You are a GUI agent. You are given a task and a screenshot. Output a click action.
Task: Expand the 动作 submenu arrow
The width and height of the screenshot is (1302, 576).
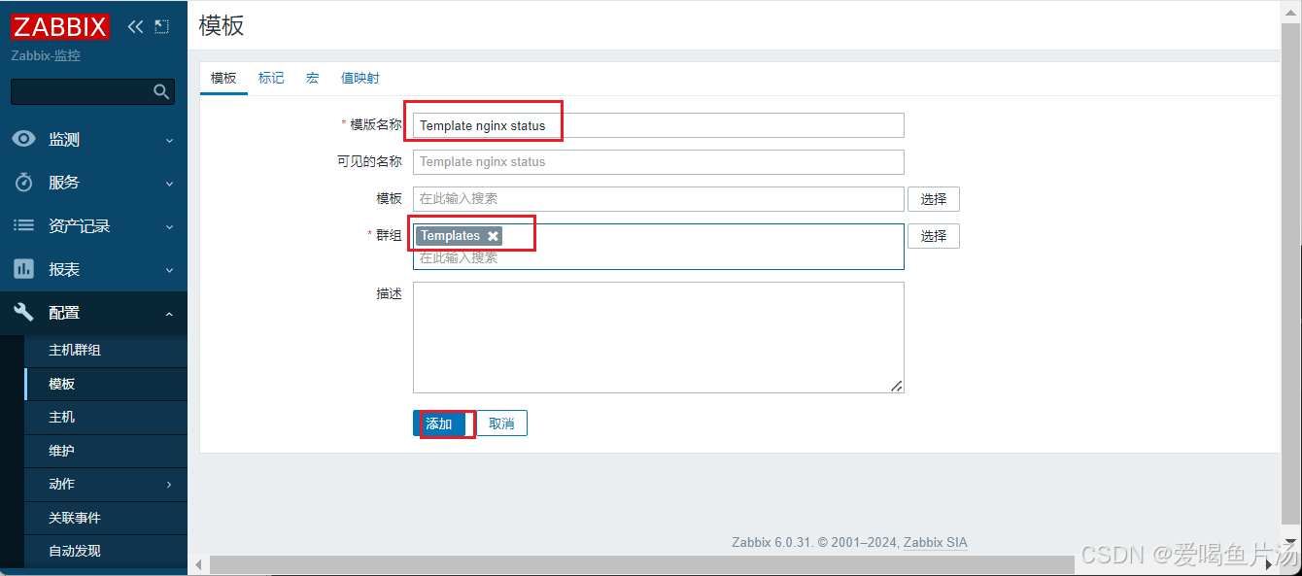click(x=169, y=484)
